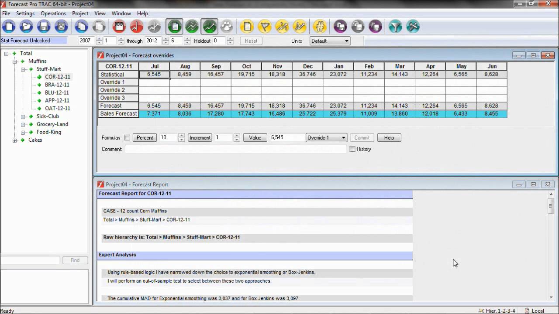Viewport: 559px width, 314px height.
Task: Collapse the Stuff-Mart tree branch
Action: click(23, 69)
